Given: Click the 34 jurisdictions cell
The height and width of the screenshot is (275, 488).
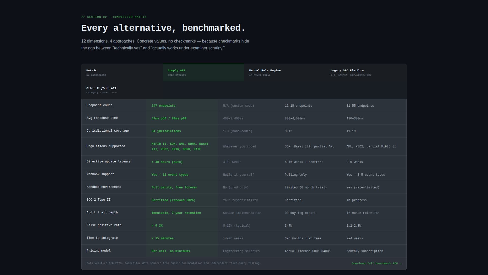Looking at the screenshot, I should (166, 131).
